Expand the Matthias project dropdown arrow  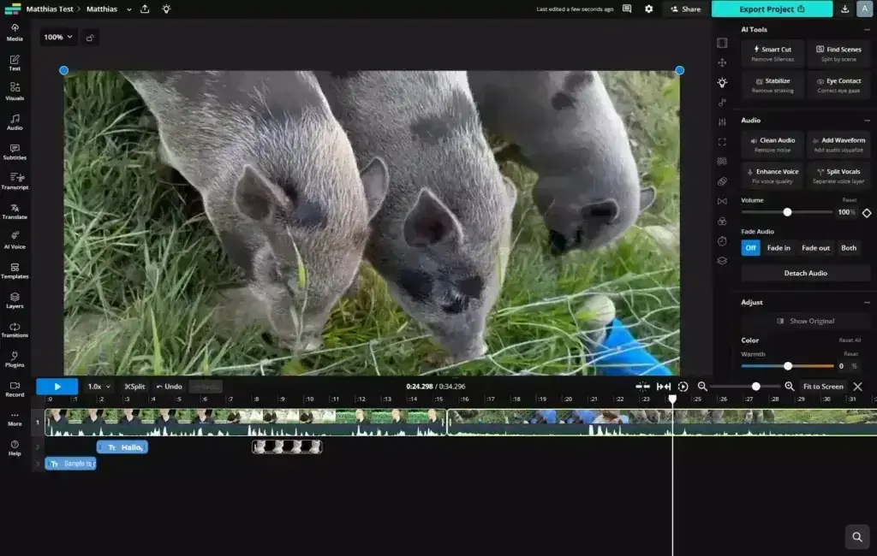pos(129,9)
